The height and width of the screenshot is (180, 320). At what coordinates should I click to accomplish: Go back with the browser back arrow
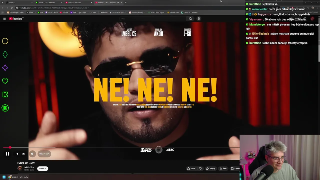coord(2,8)
